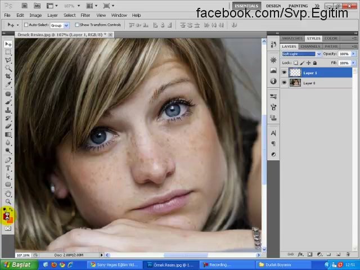Click the Delete layer trash icon
The height and width of the screenshot is (270, 360).
[348, 254]
